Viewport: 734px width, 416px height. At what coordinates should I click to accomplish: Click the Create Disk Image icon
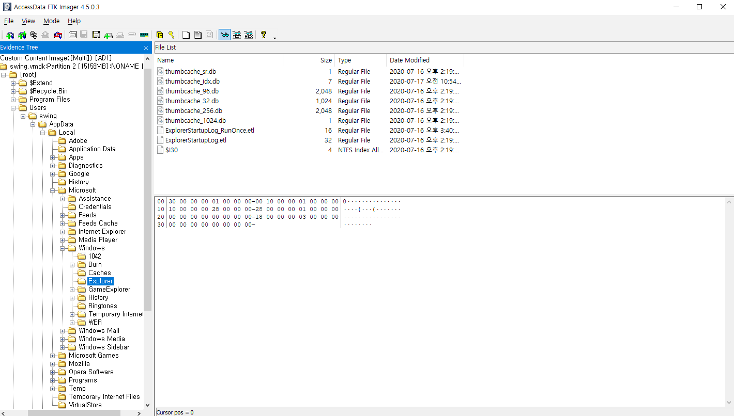point(72,35)
